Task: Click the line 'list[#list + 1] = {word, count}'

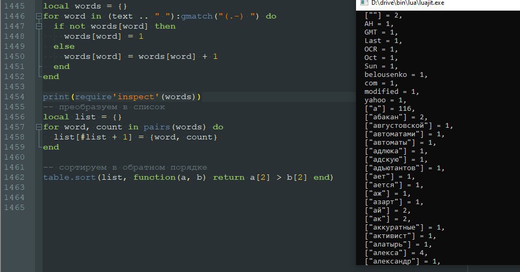Action: pyautogui.click(x=135, y=137)
